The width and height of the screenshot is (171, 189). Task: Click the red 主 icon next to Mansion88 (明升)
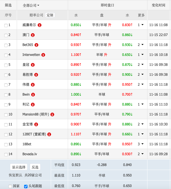[x=52, y=114]
